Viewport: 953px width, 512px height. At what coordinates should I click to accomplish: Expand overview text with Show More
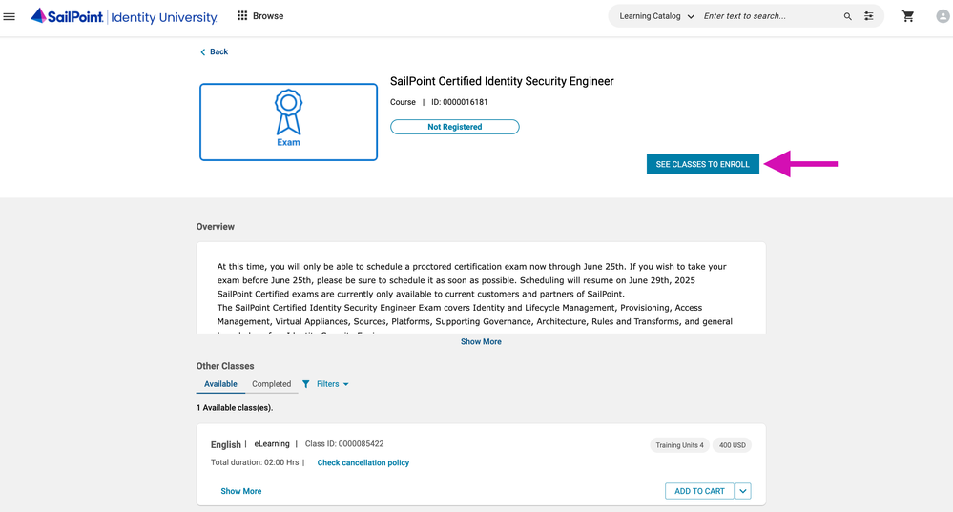click(x=481, y=341)
